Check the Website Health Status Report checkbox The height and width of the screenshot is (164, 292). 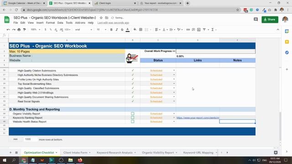click(x=132, y=122)
